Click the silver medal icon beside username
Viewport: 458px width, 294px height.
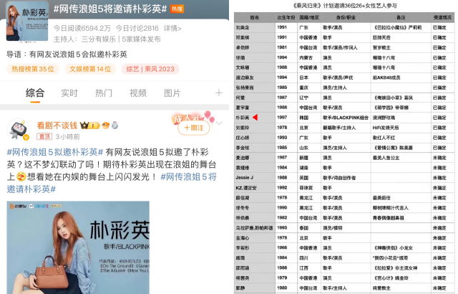click(114, 125)
